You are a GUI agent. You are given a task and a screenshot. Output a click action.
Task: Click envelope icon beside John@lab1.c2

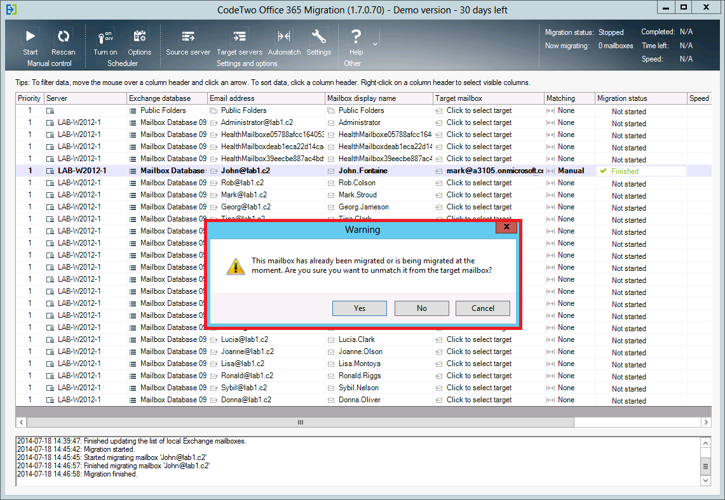[213, 171]
